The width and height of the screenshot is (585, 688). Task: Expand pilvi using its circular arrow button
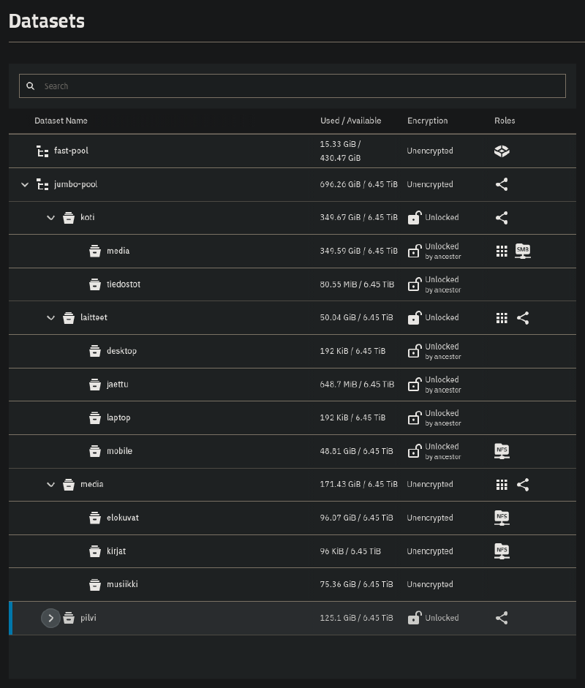[50, 618]
